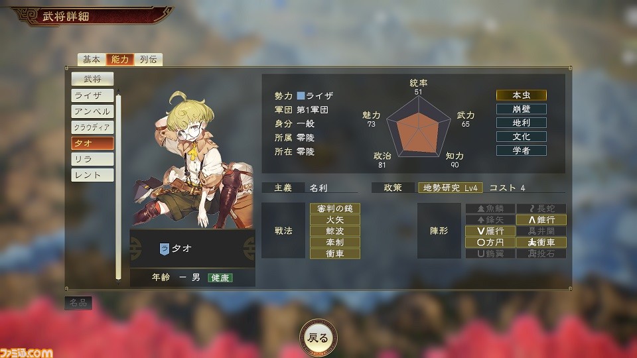This screenshot has height=358, width=637.
Task: Click the 健康 health status badge
Action: 220,278
